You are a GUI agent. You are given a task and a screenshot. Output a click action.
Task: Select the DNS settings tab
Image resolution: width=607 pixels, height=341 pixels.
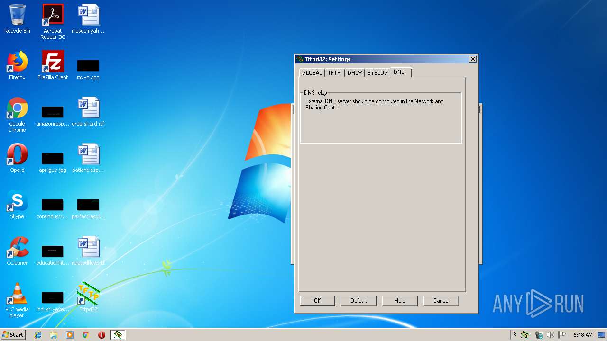click(x=399, y=72)
